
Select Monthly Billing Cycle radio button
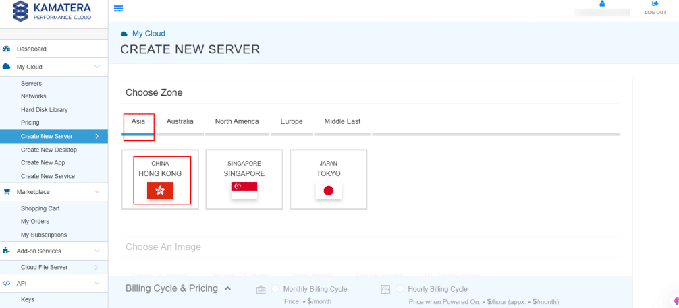[x=275, y=289]
